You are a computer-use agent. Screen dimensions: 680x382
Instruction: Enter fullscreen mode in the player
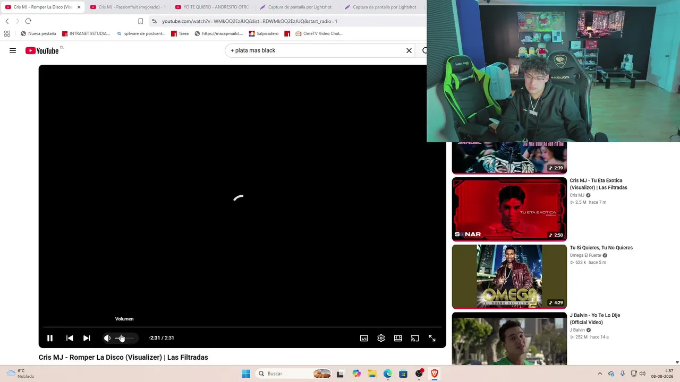[432, 338]
